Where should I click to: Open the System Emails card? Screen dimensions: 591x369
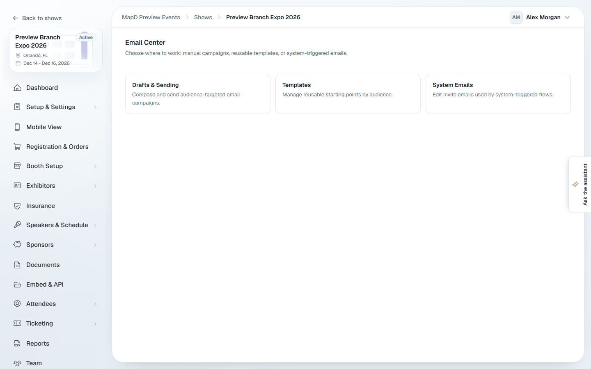[498, 94]
